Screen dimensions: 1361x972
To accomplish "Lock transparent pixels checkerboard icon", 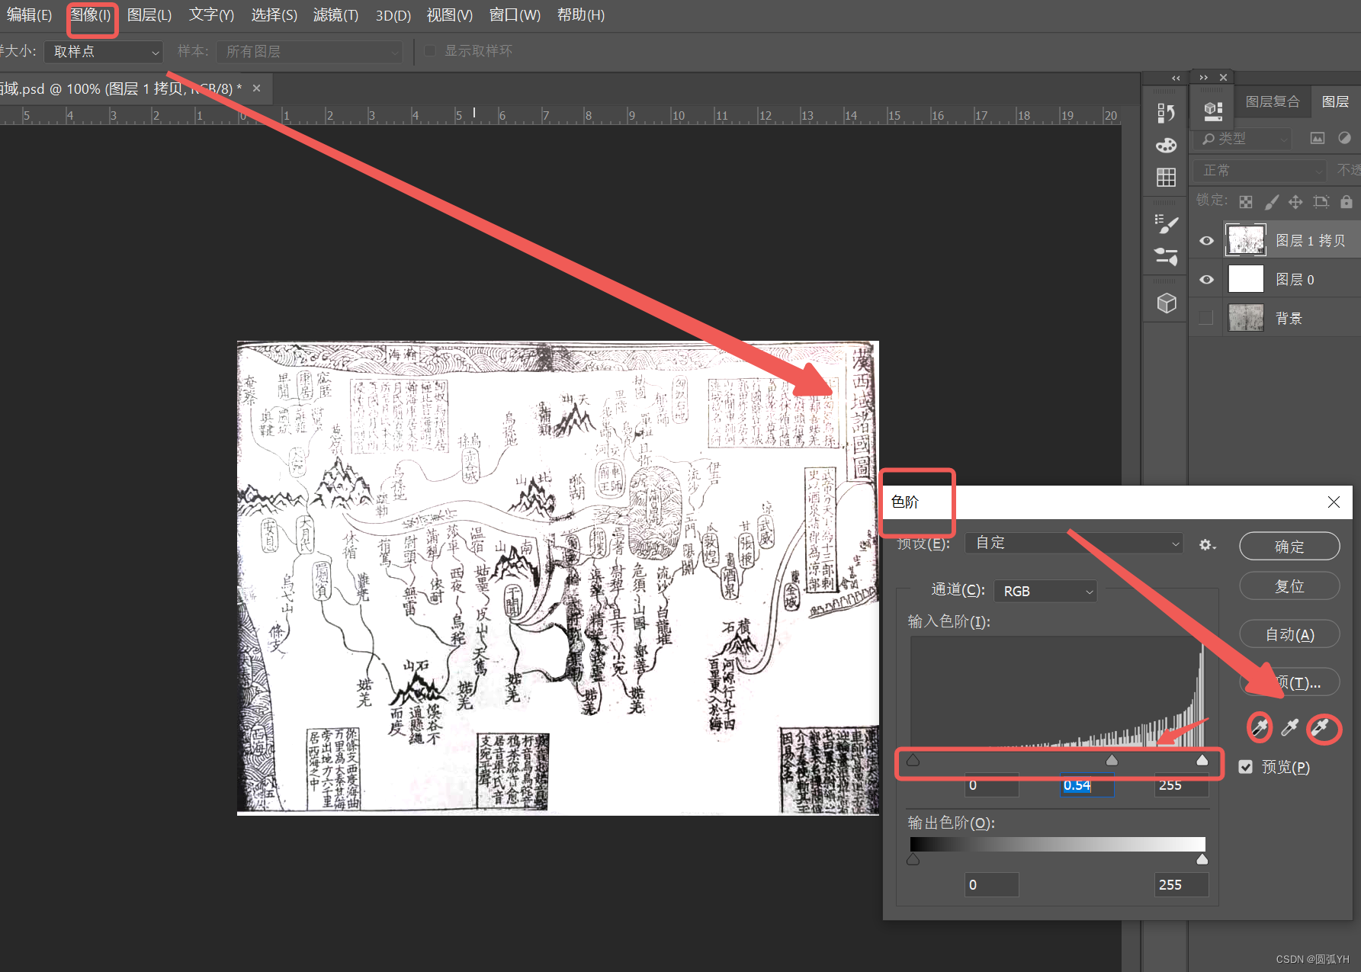I will point(1246,202).
